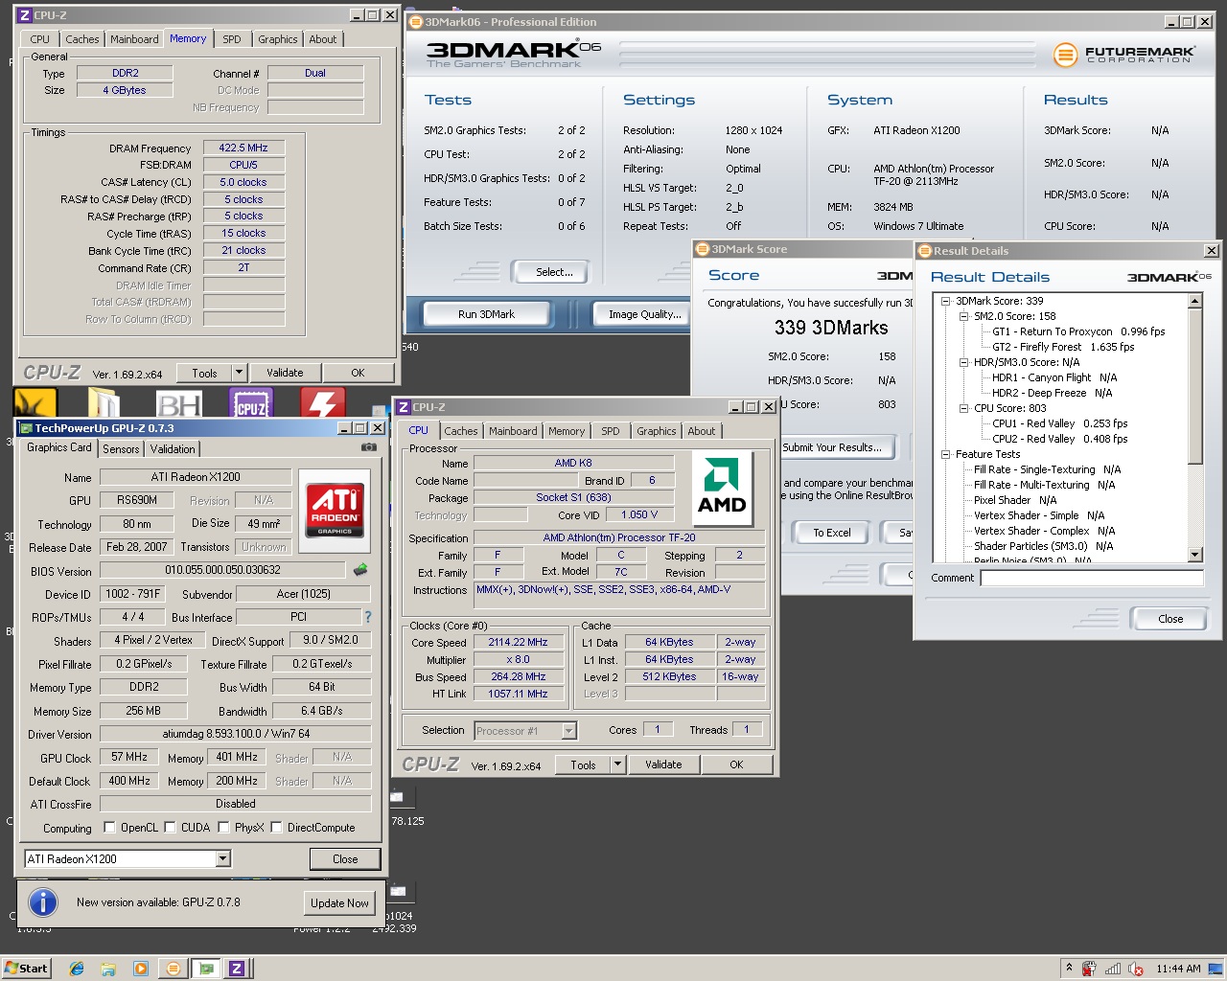Click the Show Desktop button on the taskbar
The height and width of the screenshot is (981, 1227).
[x=1215, y=969]
